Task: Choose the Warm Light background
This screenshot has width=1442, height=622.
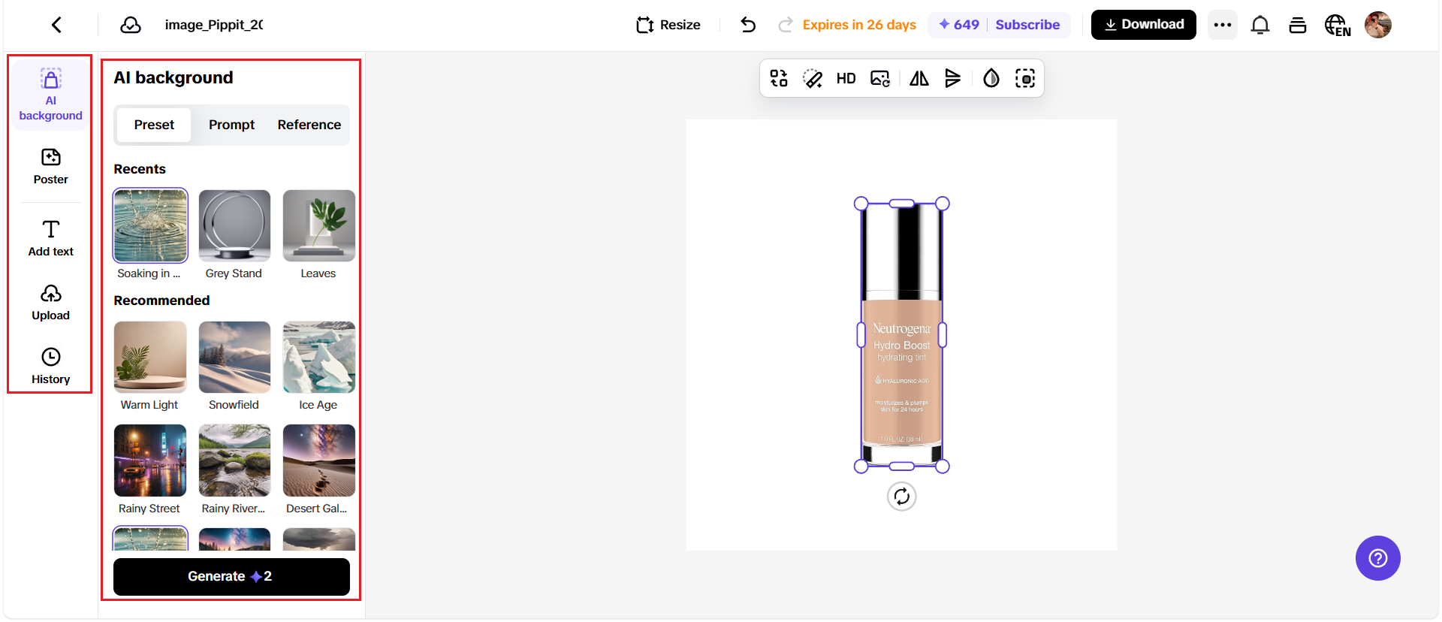Action: [150, 357]
